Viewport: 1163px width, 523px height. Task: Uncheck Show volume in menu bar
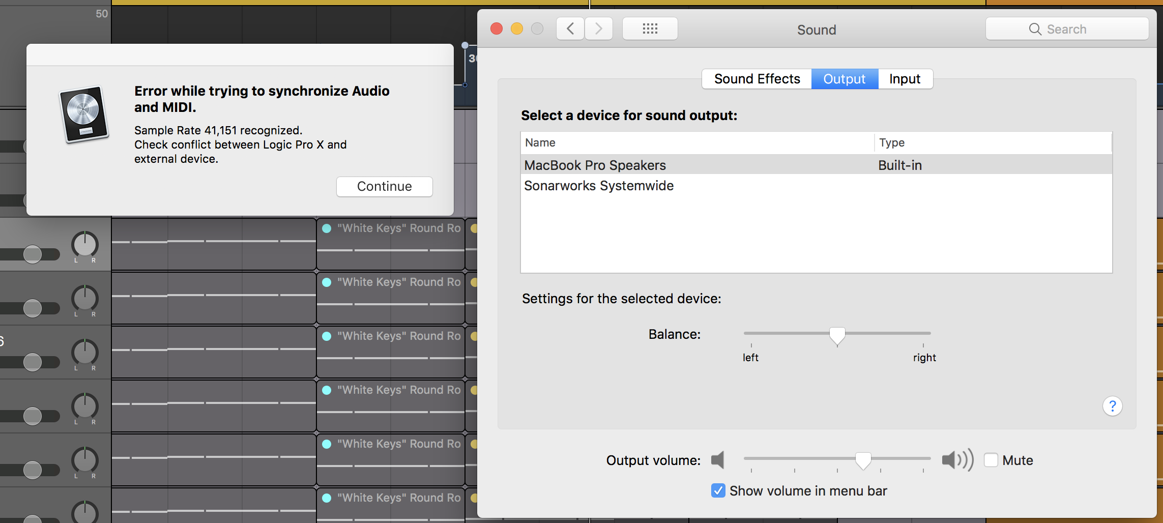tap(718, 490)
